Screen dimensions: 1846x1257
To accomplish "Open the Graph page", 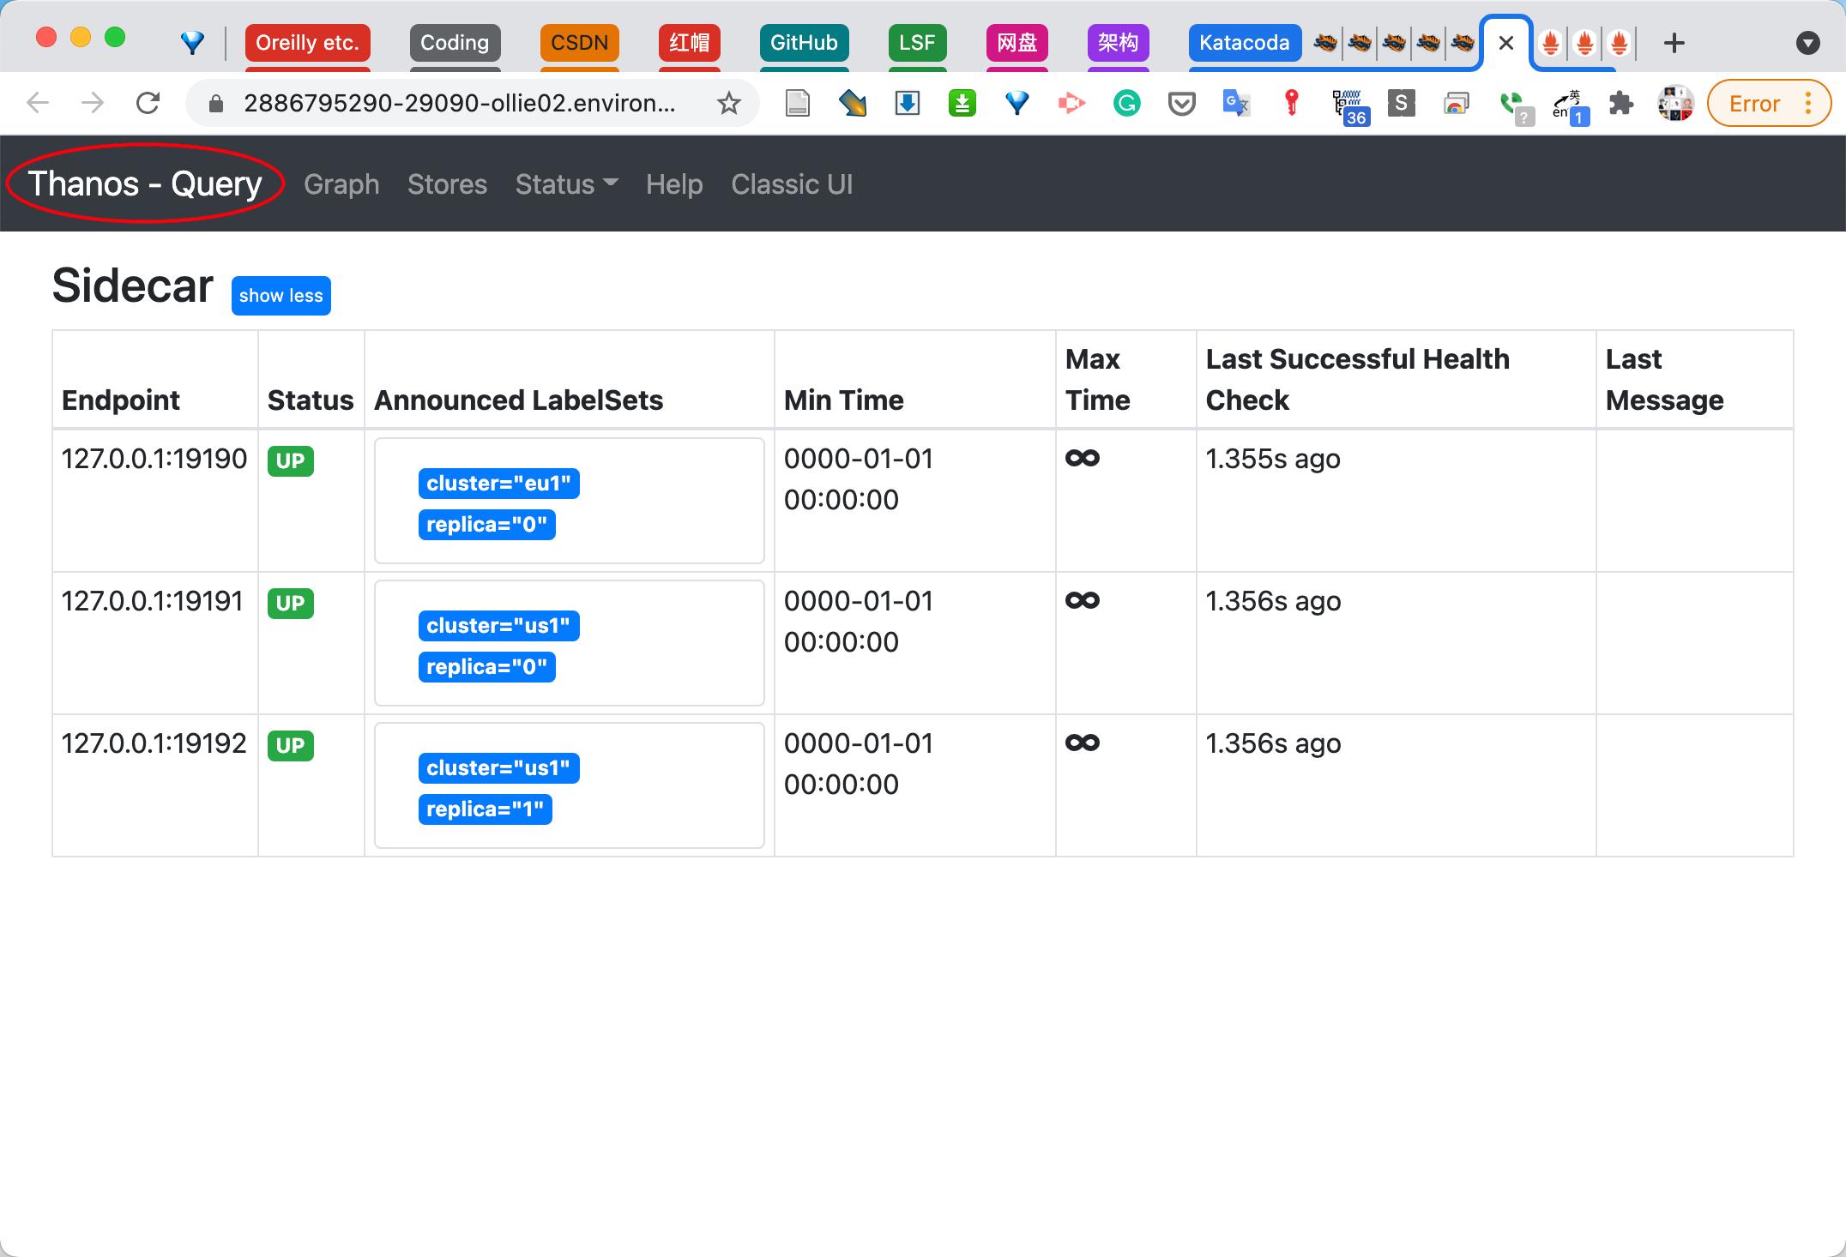I will (341, 184).
